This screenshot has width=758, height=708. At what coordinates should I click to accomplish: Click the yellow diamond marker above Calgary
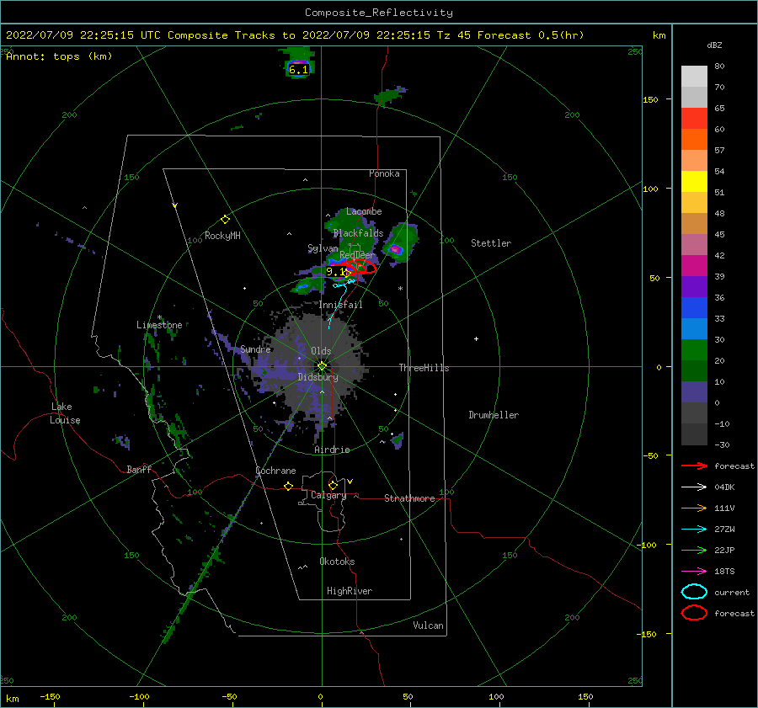pos(333,485)
